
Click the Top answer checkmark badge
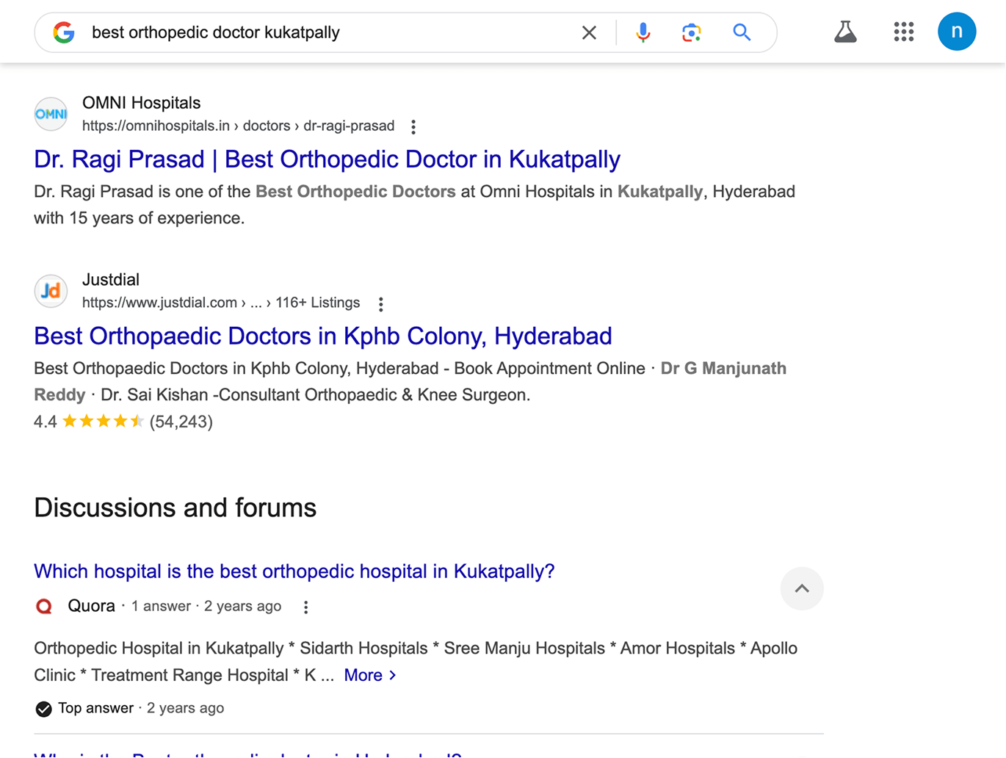coord(43,709)
